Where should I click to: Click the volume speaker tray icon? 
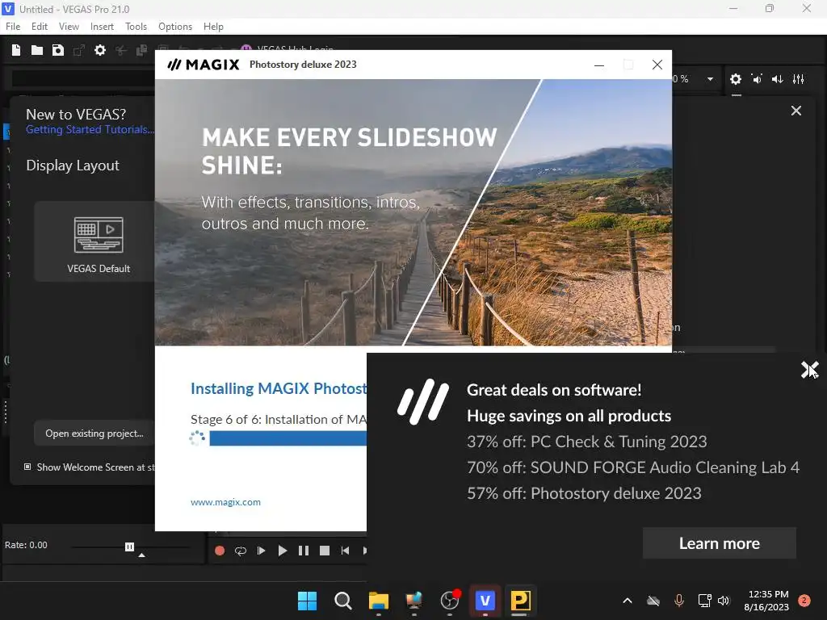[724, 601]
